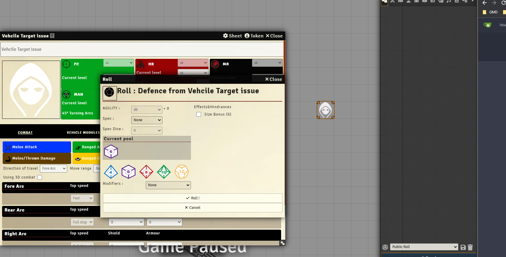Click the Vehcile Target issue name field
Image resolution: width=506 pixels, height=257 pixels.
point(142,49)
